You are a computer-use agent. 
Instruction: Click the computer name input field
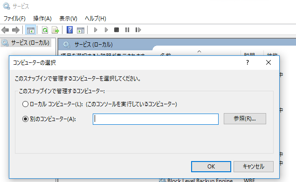(x=156, y=119)
